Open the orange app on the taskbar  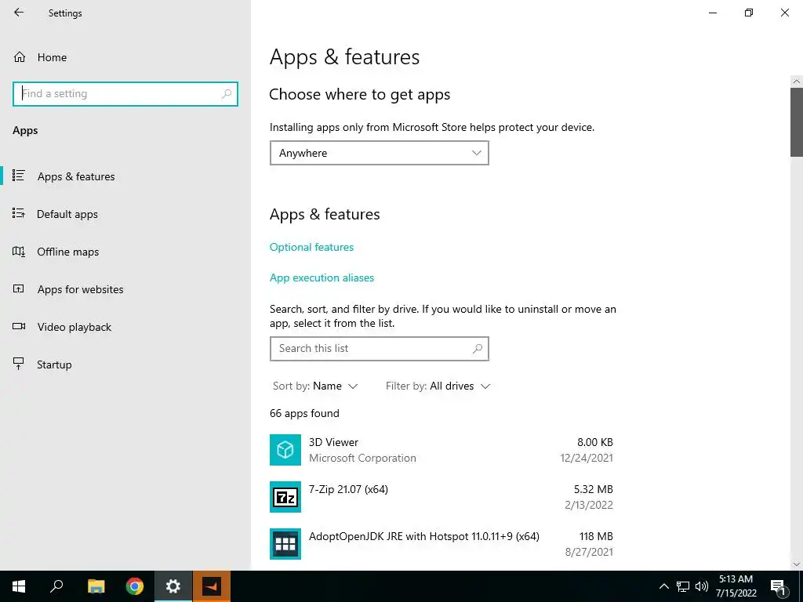[212, 586]
